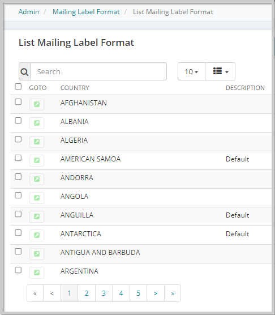The width and height of the screenshot is (275, 315).
Task: Select page 2 in pagination
Action: [87, 293]
